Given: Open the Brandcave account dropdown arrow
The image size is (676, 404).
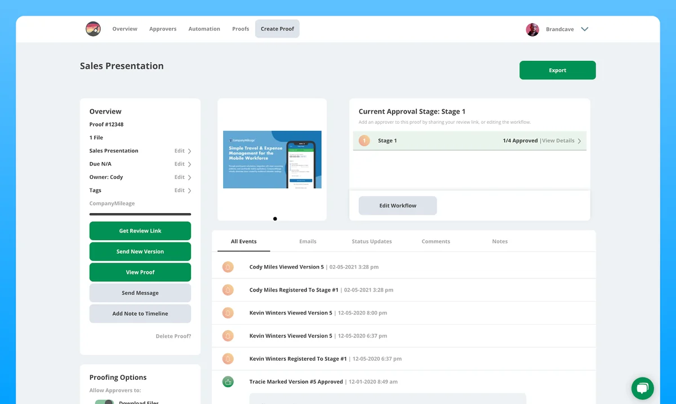Looking at the screenshot, I should [585, 29].
